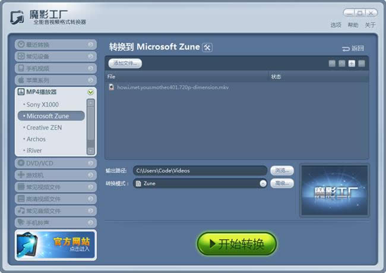Click the 输出路径 path input field
The height and width of the screenshot is (273, 386).
(200, 171)
